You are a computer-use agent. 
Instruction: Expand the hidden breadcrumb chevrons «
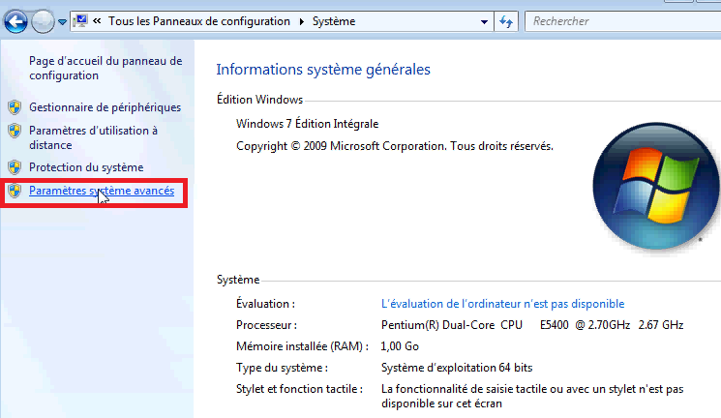point(97,21)
